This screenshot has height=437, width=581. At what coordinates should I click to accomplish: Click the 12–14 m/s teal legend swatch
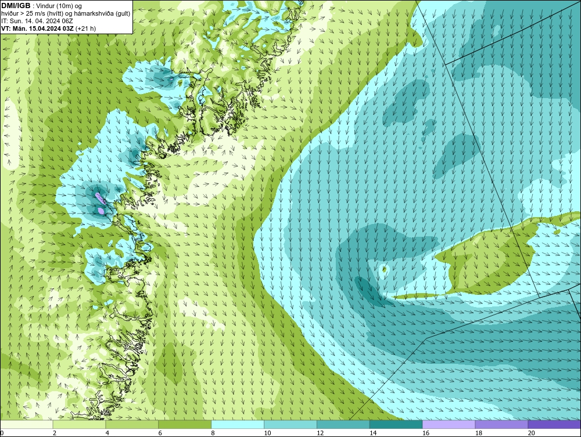tap(343, 425)
